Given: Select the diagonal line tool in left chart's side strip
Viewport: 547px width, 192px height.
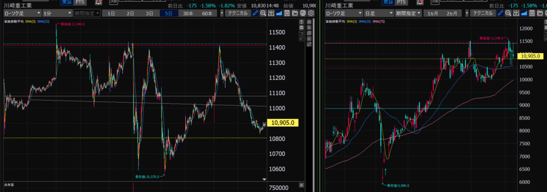Looking at the screenshot, I should click(x=309, y=44).
